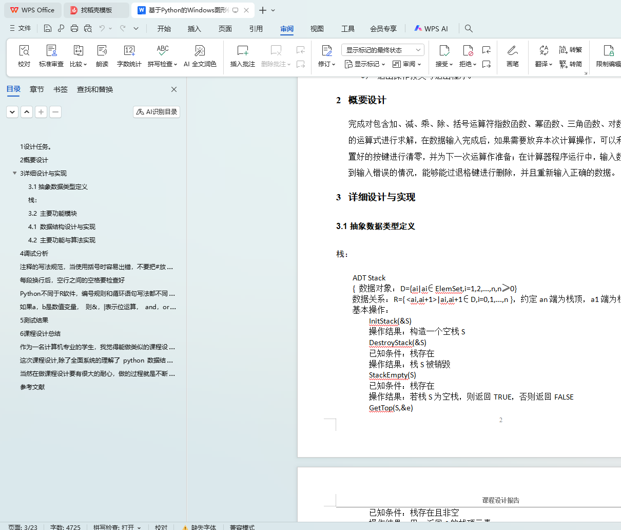Jump to 4.2 主要功能与算法实现 heading
This screenshot has height=530, width=621.
(x=62, y=240)
